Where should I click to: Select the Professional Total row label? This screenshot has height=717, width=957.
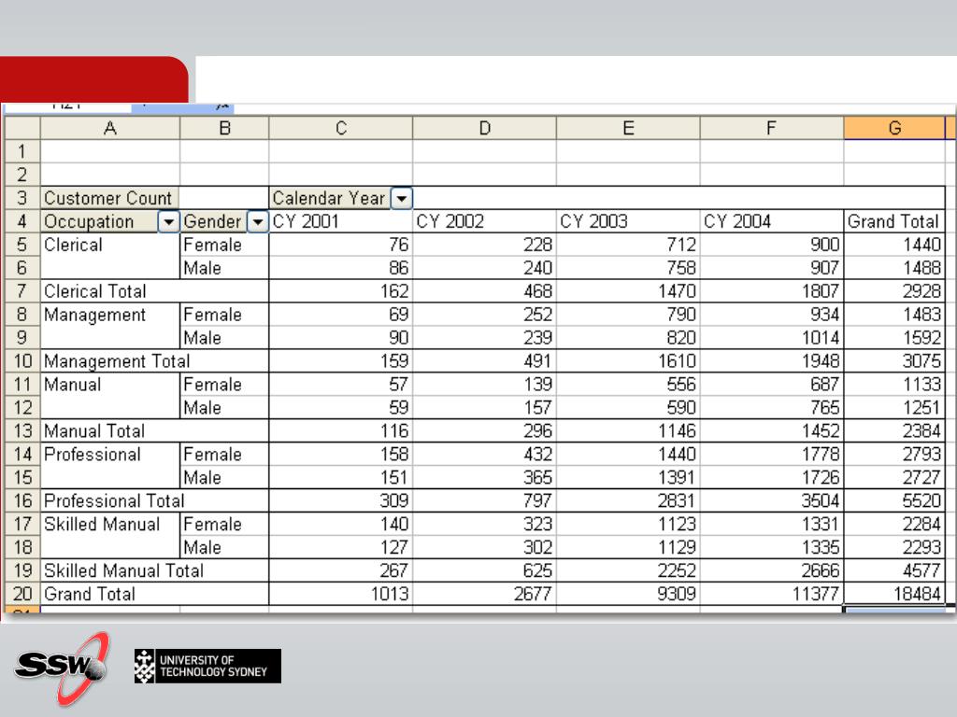click(x=154, y=500)
